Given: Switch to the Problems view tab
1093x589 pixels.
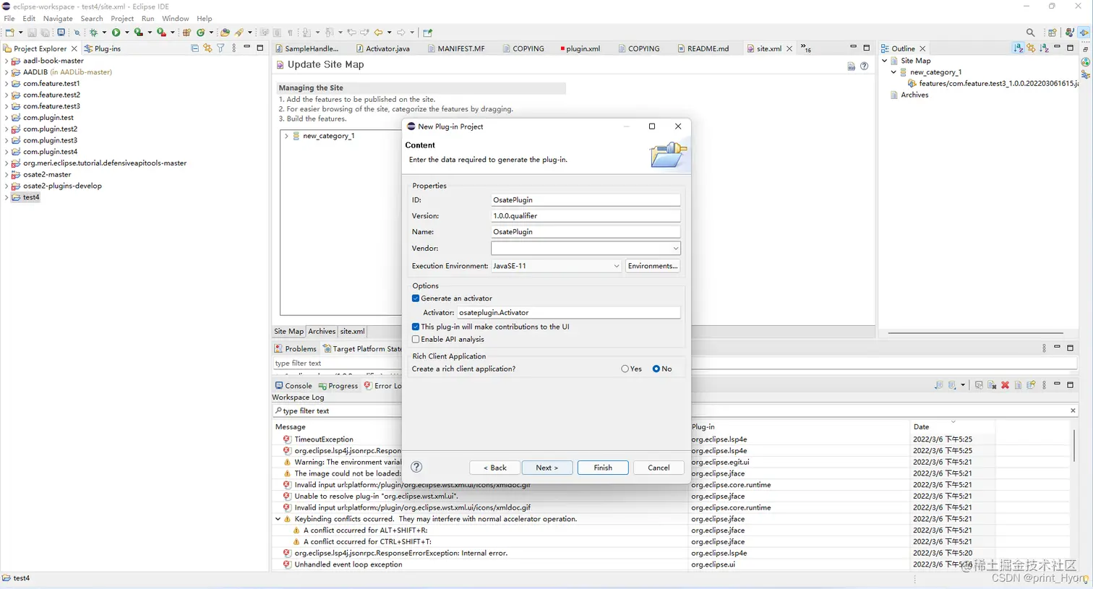Looking at the screenshot, I should 296,348.
